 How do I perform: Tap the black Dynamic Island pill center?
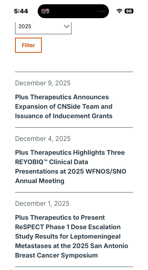tap(73, 11)
